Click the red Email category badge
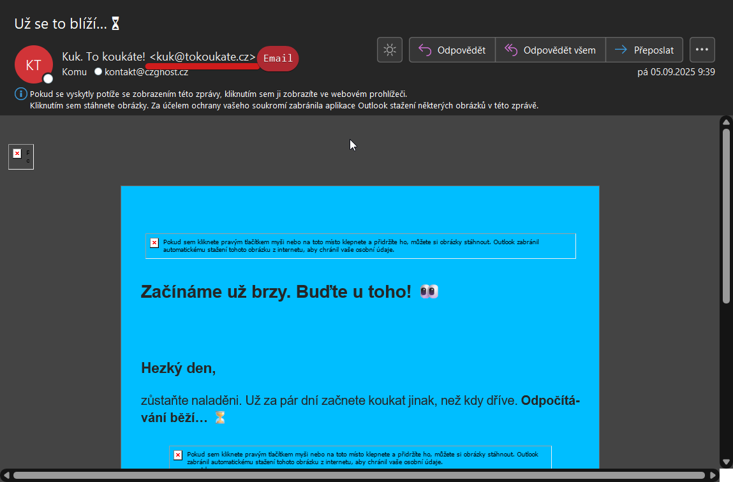 [278, 58]
